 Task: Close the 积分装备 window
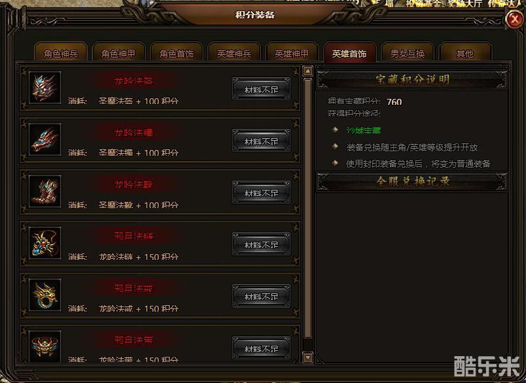(x=515, y=20)
